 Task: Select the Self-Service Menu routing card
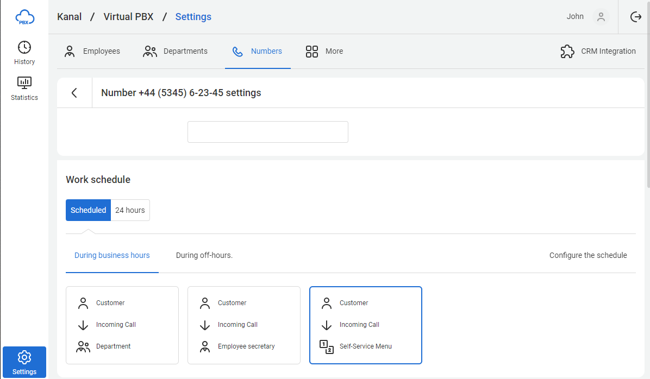click(x=366, y=325)
